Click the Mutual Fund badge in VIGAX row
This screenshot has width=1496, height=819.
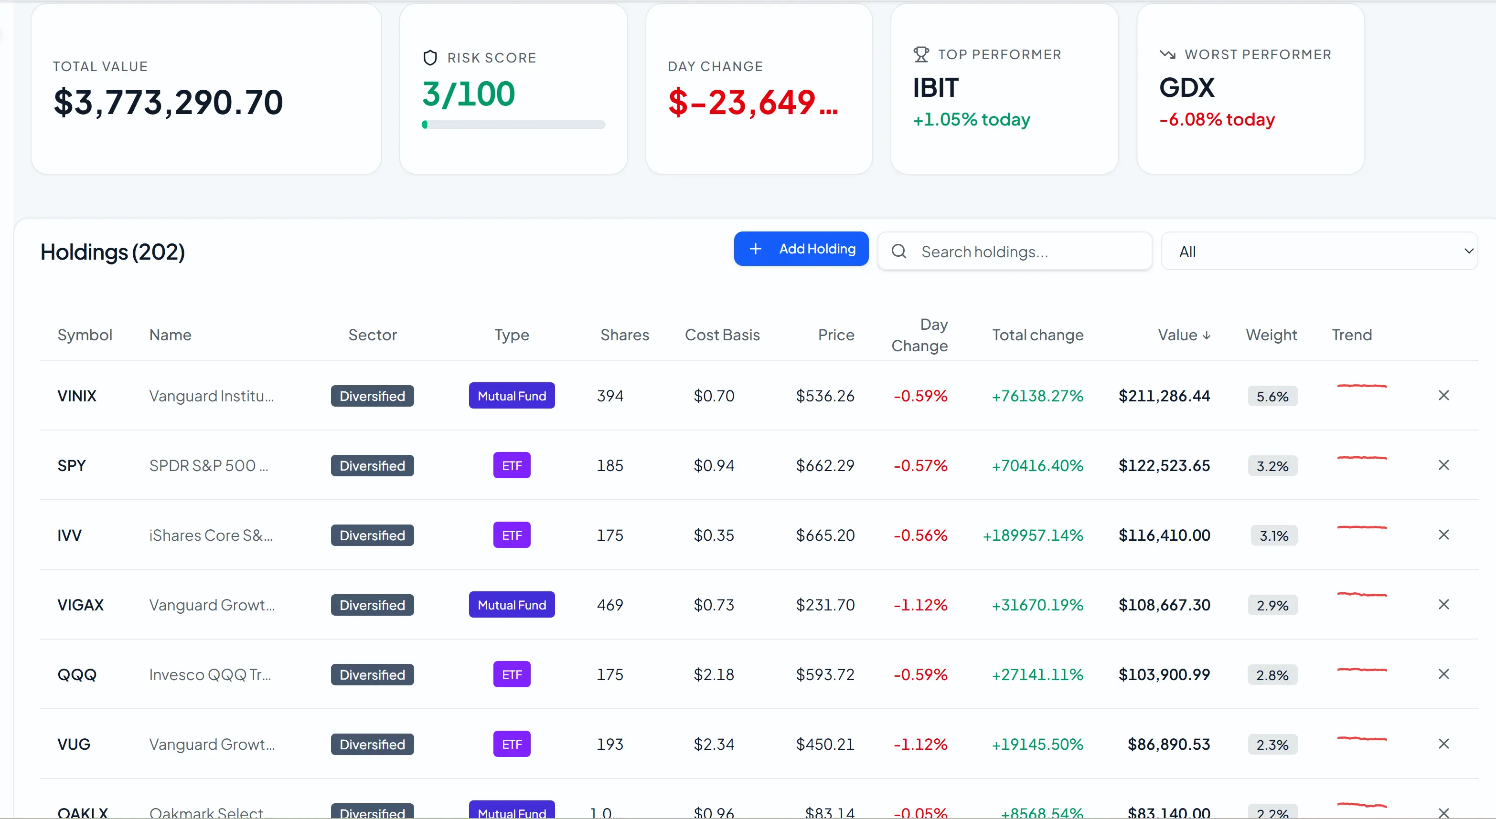click(x=512, y=604)
